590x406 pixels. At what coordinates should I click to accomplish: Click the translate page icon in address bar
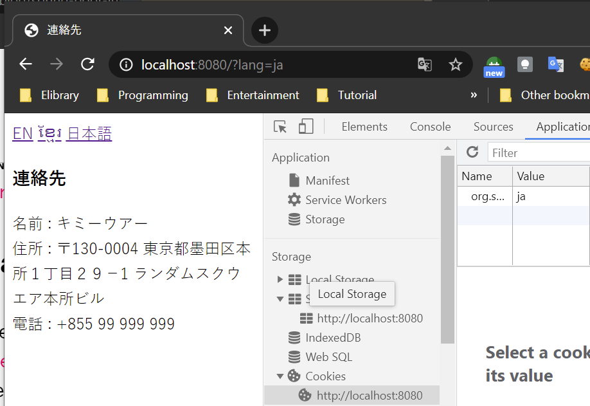(x=424, y=64)
